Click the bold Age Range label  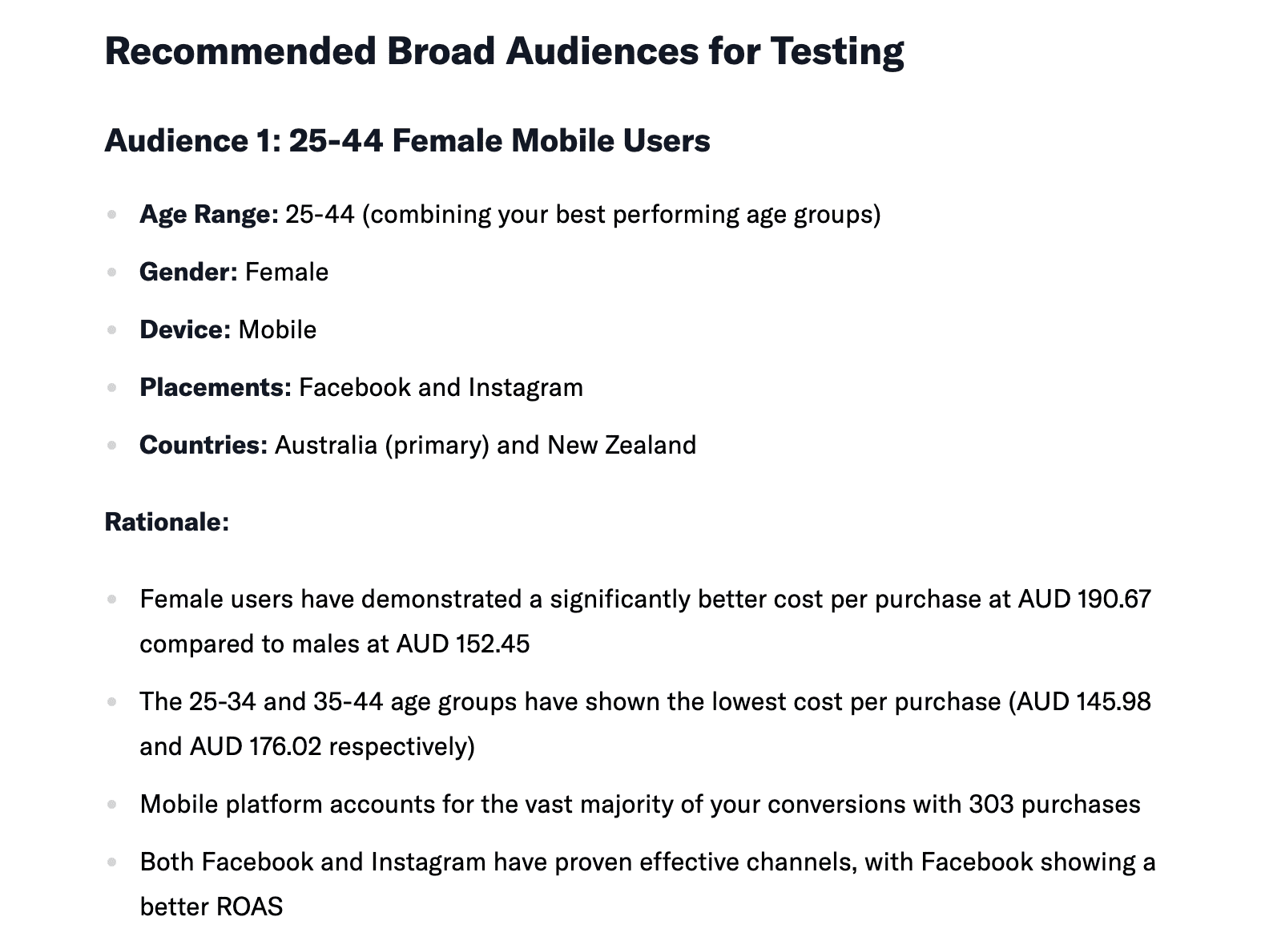coord(208,215)
